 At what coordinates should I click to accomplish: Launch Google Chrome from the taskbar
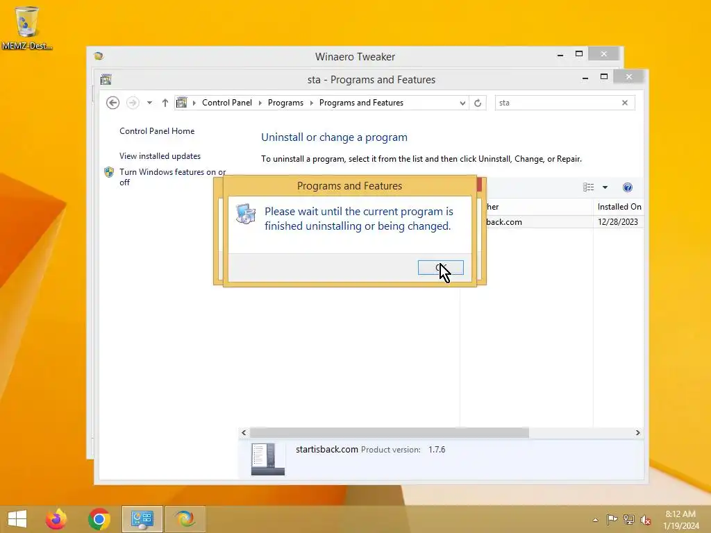(x=99, y=519)
